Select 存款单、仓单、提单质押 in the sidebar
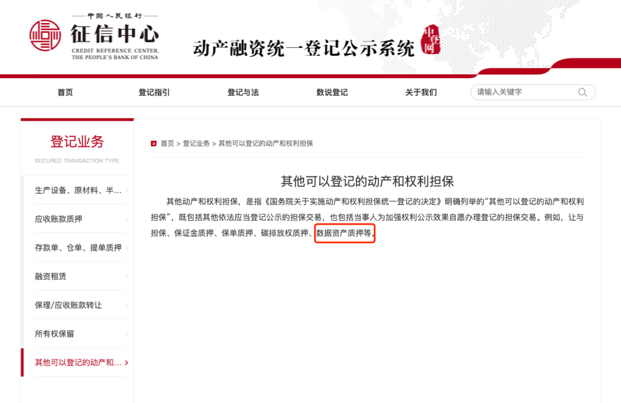The height and width of the screenshot is (403, 621). coord(78,248)
